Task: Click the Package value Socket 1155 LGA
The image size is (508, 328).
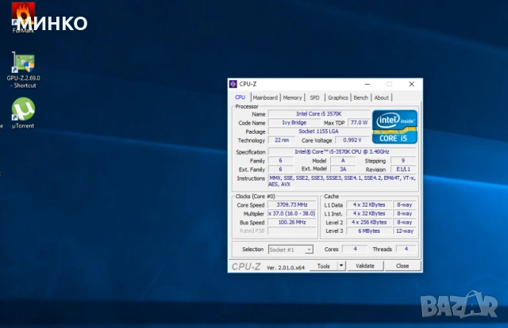Action: coord(319,132)
